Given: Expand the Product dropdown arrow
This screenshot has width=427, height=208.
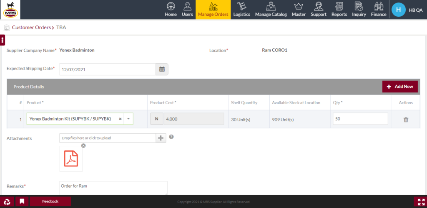Looking at the screenshot, I should [128, 119].
